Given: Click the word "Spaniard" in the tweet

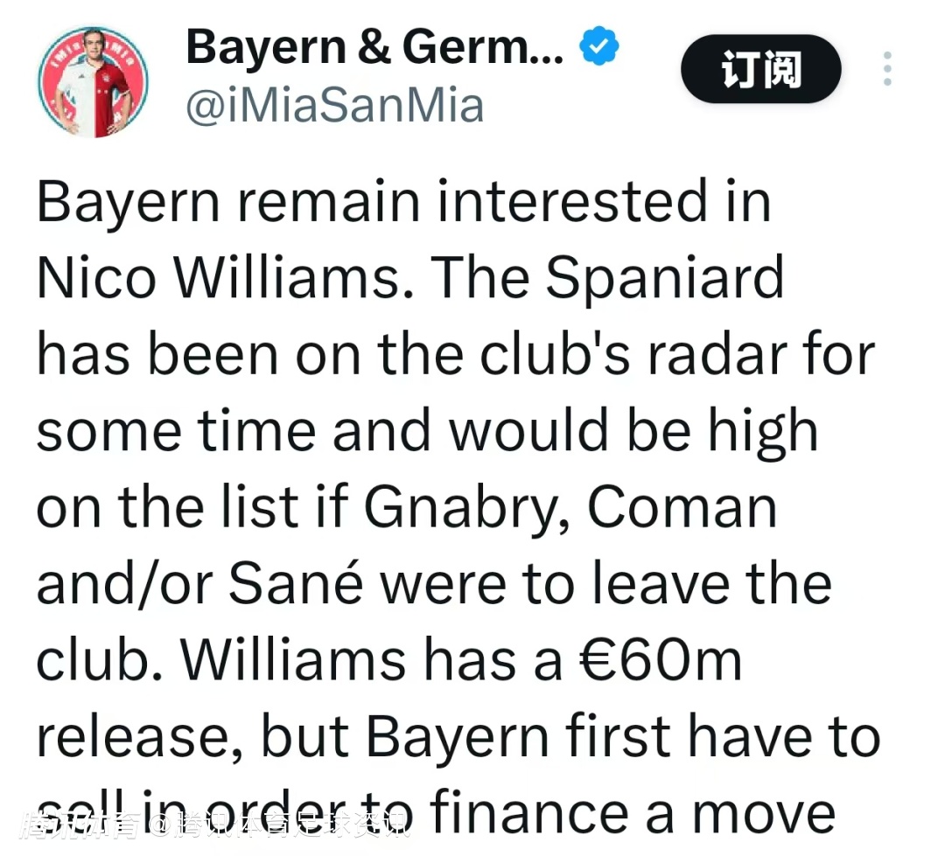Looking at the screenshot, I should click(664, 279).
